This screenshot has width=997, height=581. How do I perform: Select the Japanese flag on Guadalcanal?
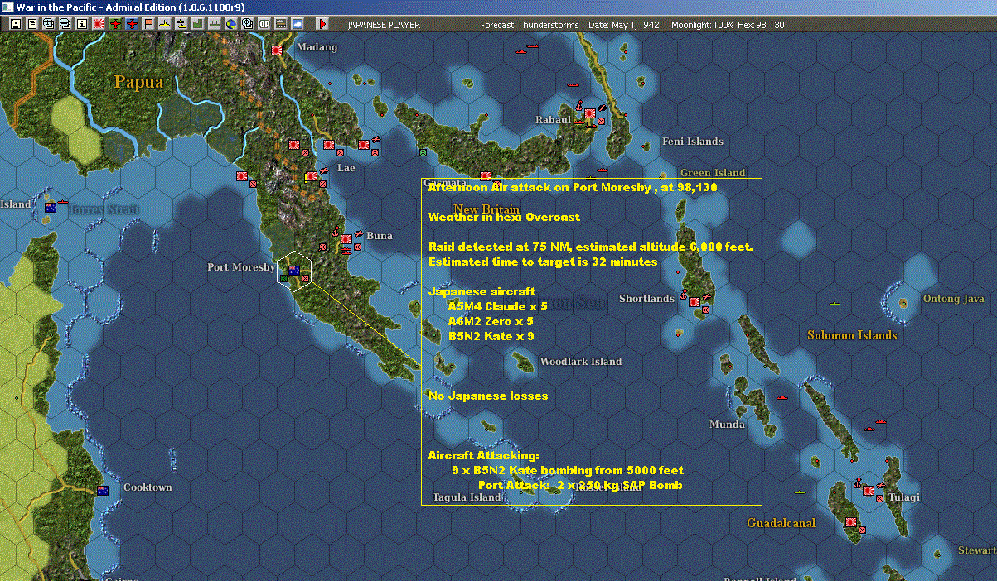[851, 523]
